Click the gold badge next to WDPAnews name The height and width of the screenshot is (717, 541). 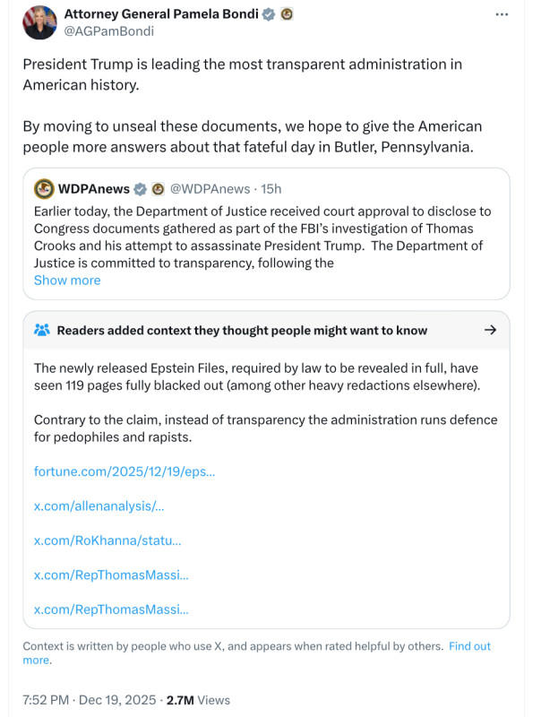click(157, 189)
